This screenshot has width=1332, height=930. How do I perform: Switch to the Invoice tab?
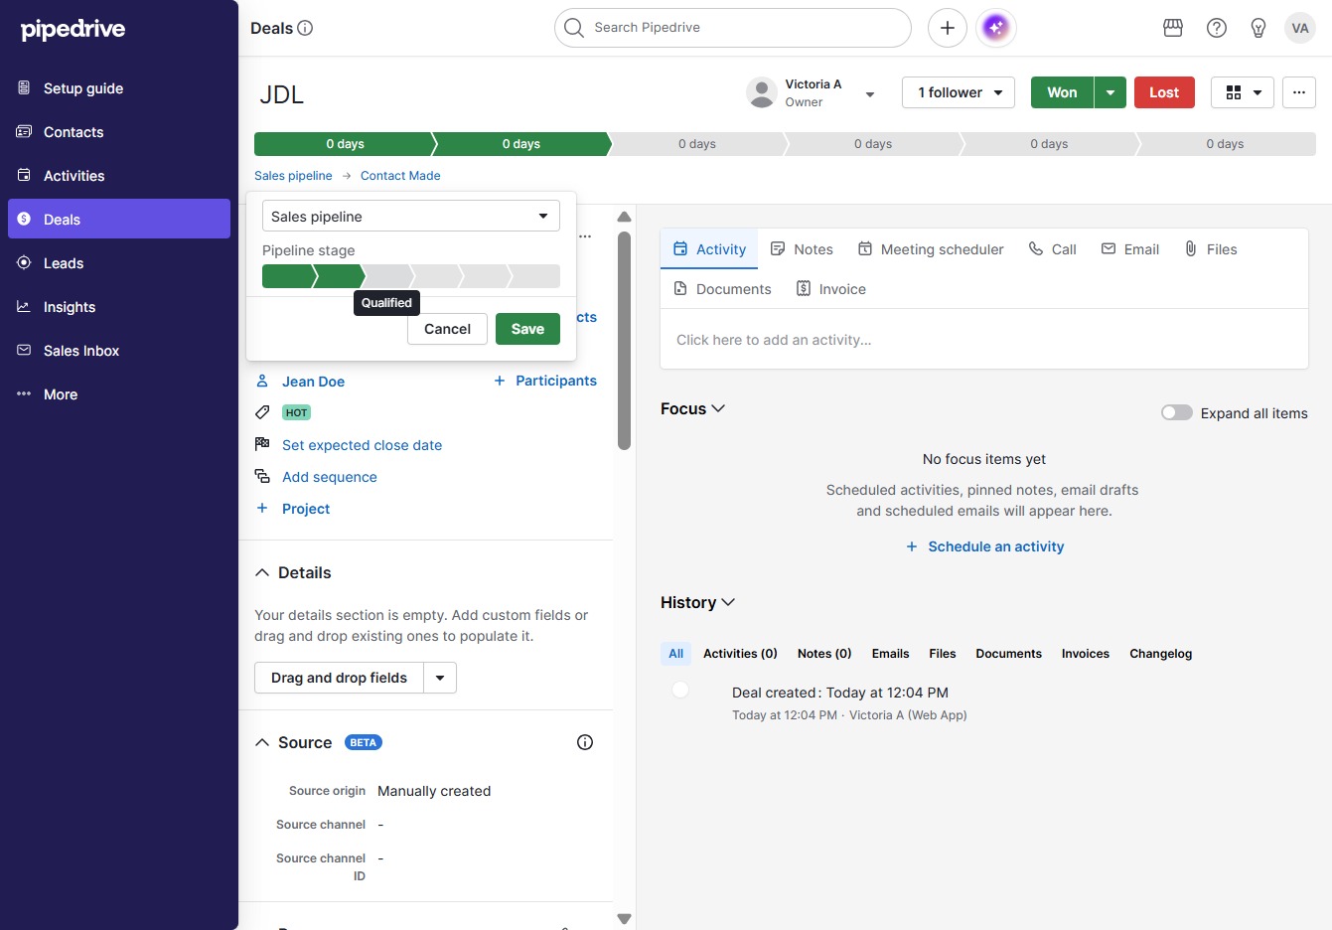click(831, 289)
